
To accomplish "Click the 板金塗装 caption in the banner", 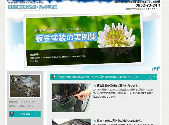I will coord(34,54).
